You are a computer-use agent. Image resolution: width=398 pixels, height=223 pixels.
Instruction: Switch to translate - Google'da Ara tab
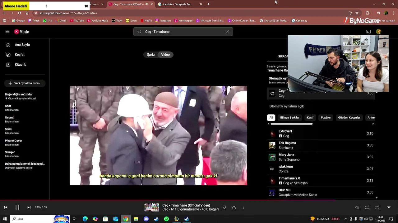[x=180, y=4]
